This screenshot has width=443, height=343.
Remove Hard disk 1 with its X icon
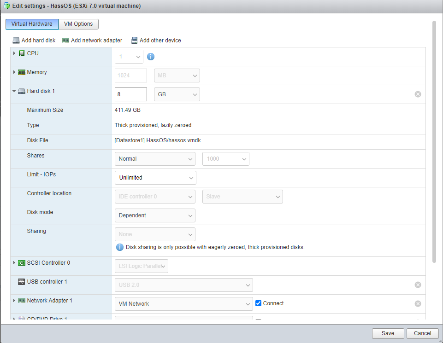tap(418, 94)
